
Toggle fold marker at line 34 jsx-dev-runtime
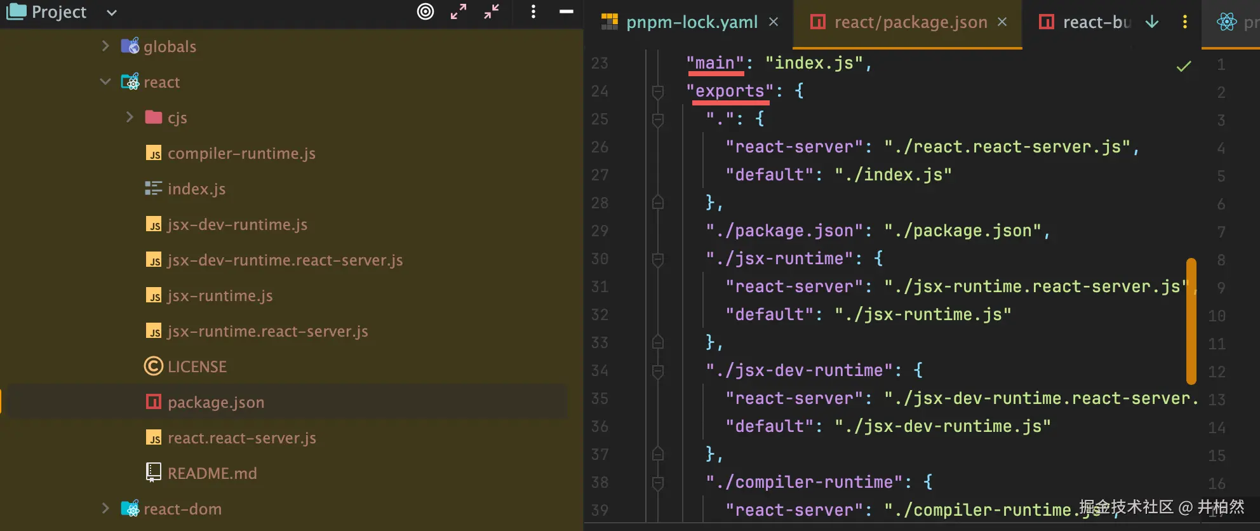[x=658, y=371]
